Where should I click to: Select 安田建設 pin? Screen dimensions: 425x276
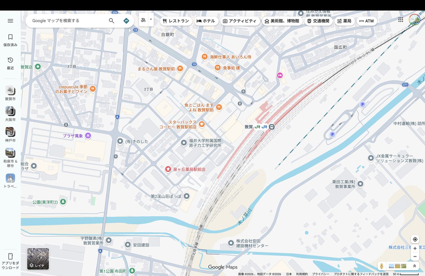(x=128, y=245)
